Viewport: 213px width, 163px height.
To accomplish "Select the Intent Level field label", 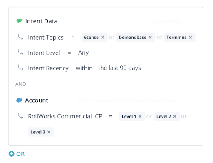I will tap(44, 53).
